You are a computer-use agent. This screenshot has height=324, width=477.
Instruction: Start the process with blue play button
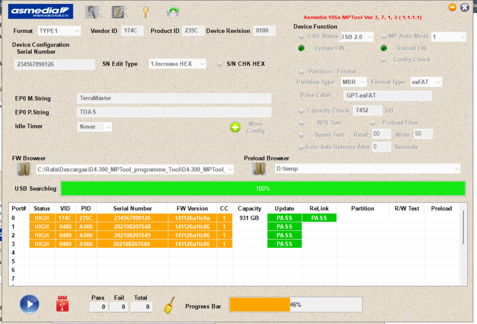tap(29, 304)
